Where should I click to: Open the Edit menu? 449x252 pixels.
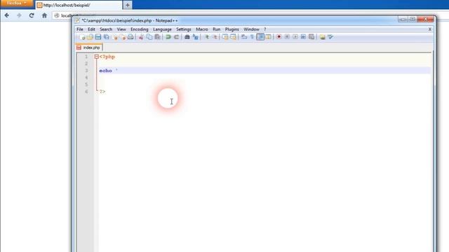pyautogui.click(x=91, y=29)
